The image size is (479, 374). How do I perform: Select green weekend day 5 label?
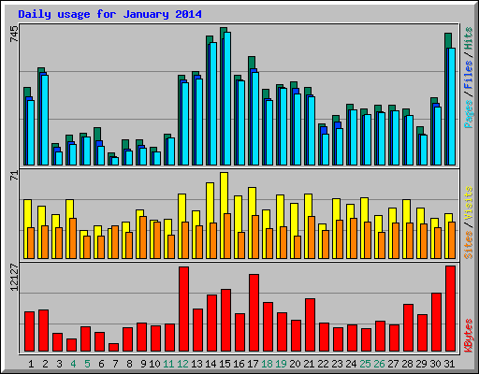[x=87, y=364]
